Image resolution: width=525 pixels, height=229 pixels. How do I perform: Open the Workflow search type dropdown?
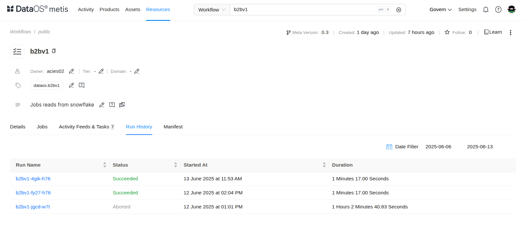(x=212, y=10)
